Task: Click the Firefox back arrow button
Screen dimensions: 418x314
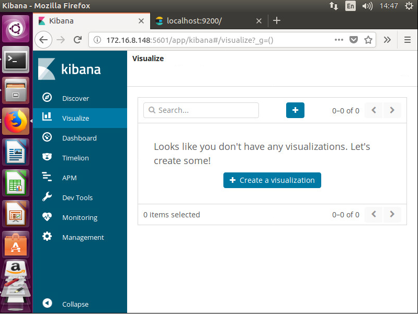Action: [43, 40]
